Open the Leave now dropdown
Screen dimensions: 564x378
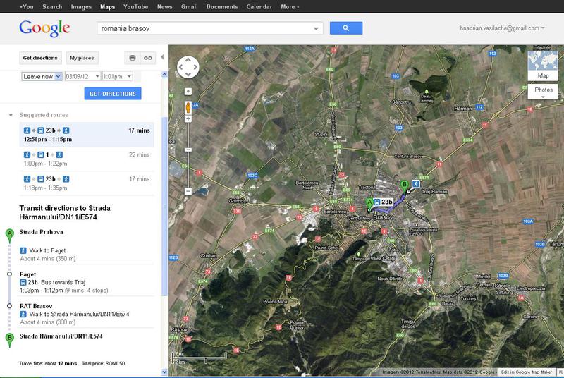42,76
